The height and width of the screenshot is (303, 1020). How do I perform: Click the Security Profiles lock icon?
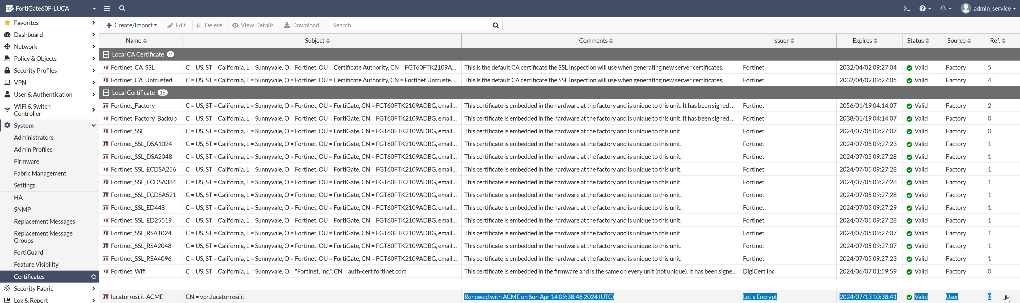point(7,70)
